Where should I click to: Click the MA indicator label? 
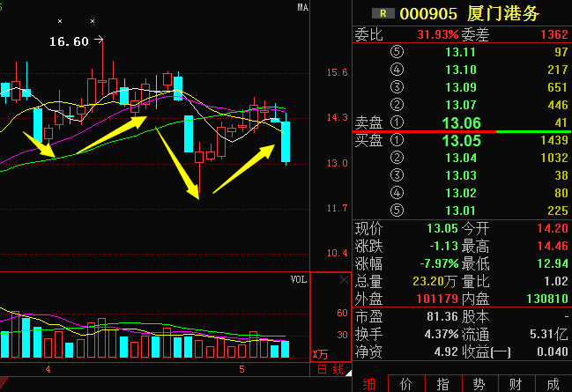pyautogui.click(x=302, y=8)
